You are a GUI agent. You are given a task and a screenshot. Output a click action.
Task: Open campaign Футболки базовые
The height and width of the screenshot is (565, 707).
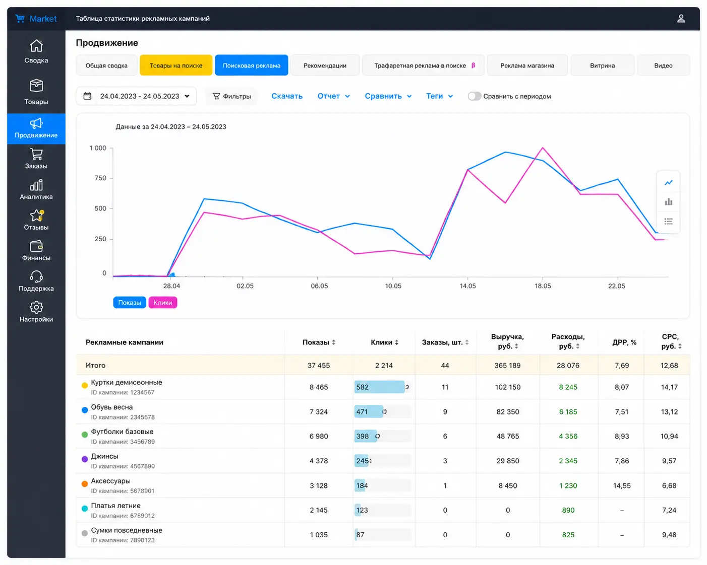point(122,432)
